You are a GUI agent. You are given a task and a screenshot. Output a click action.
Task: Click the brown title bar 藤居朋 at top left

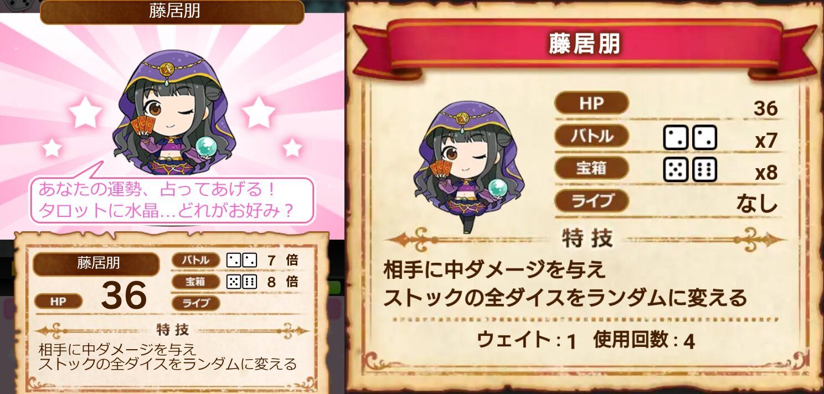click(172, 12)
